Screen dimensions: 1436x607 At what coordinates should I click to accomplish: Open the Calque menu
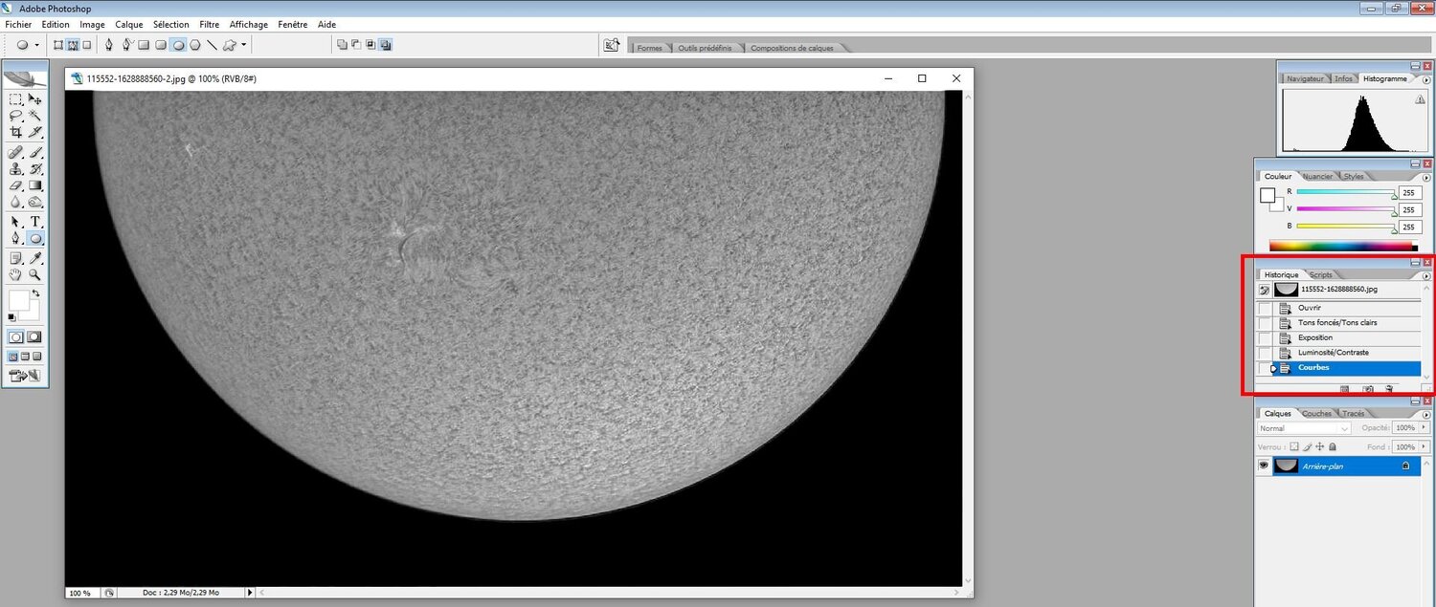[x=128, y=24]
